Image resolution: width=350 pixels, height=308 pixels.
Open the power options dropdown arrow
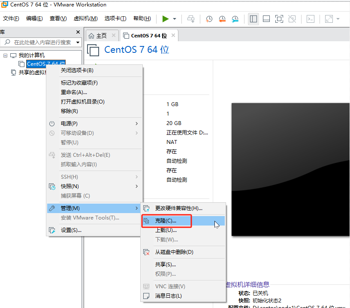(x=175, y=19)
